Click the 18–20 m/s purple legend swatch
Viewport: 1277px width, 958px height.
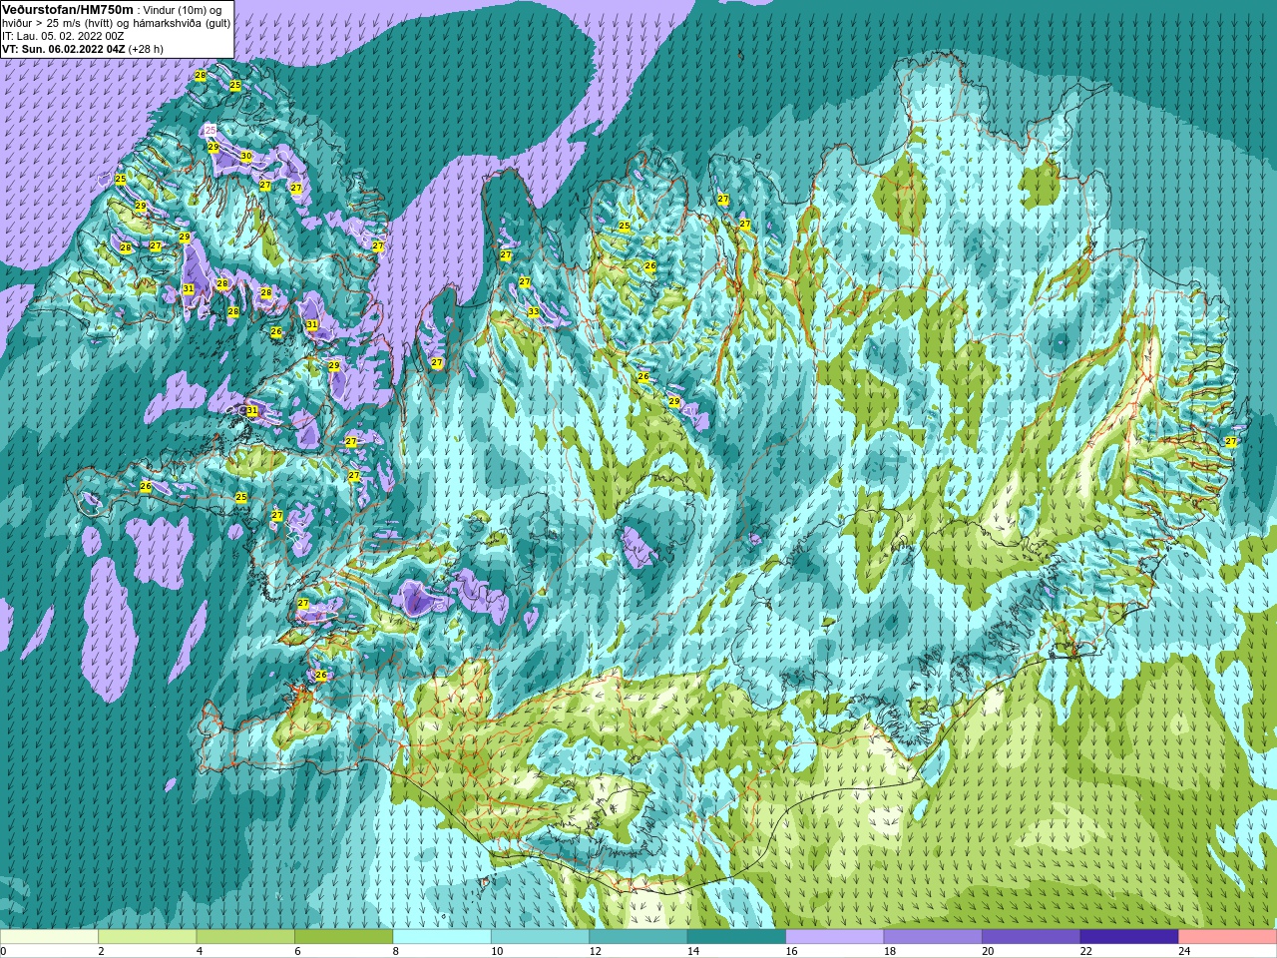pos(933,937)
